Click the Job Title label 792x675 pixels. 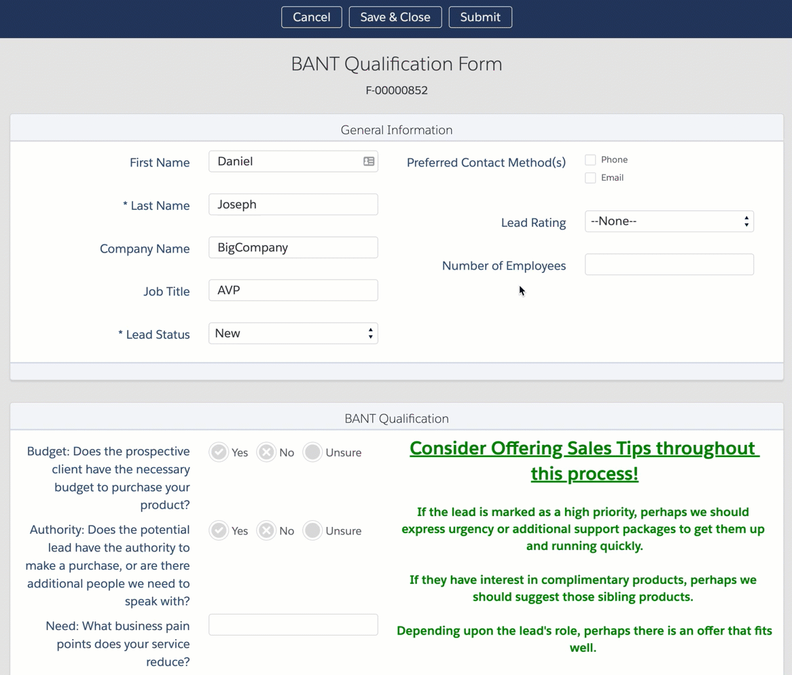coord(166,291)
